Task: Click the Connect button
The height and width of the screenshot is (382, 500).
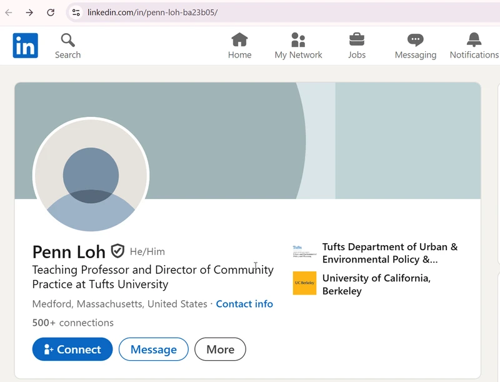Action: pyautogui.click(x=72, y=349)
